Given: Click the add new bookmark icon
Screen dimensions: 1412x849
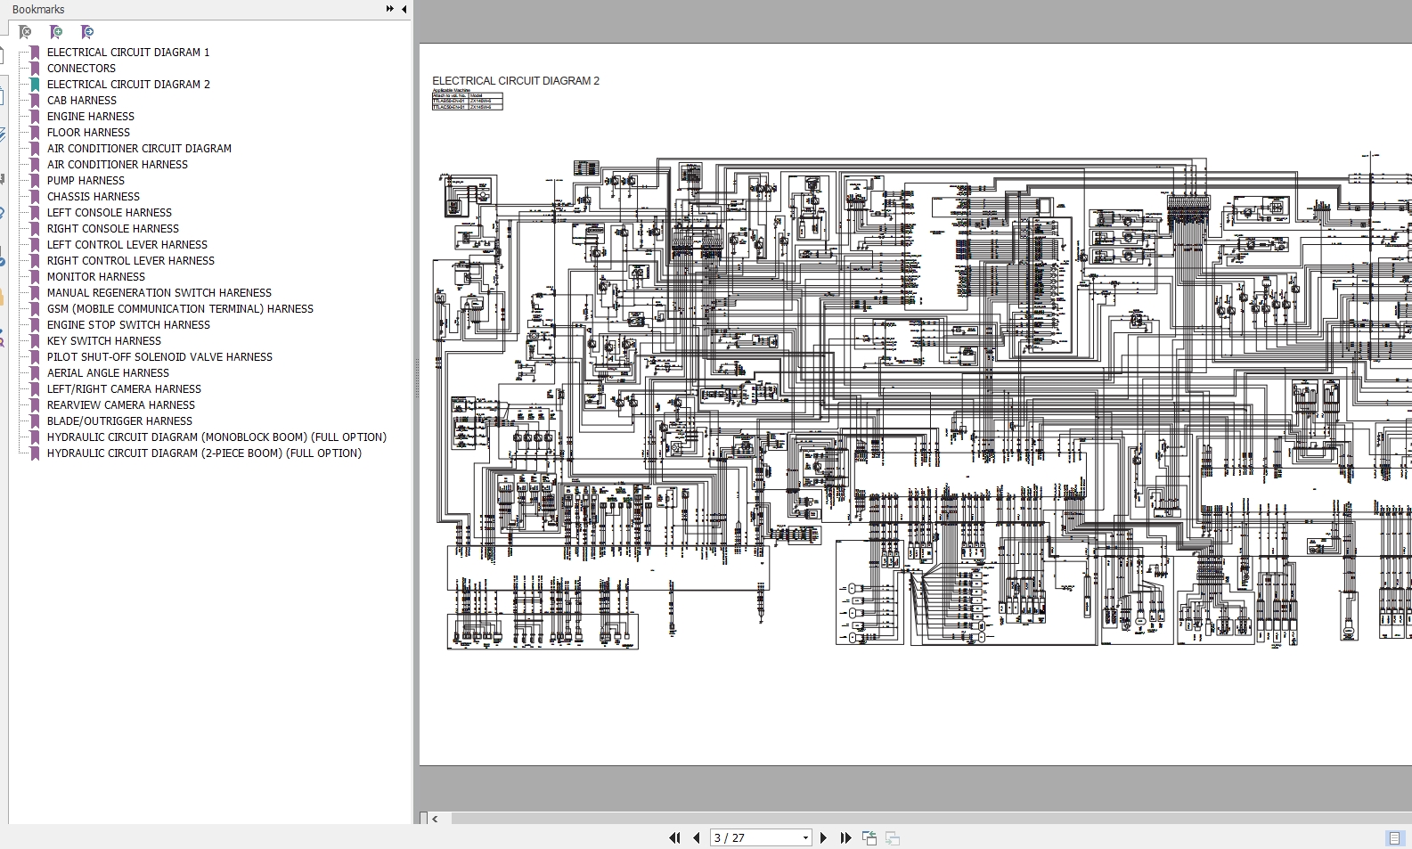Looking at the screenshot, I should click(x=55, y=32).
